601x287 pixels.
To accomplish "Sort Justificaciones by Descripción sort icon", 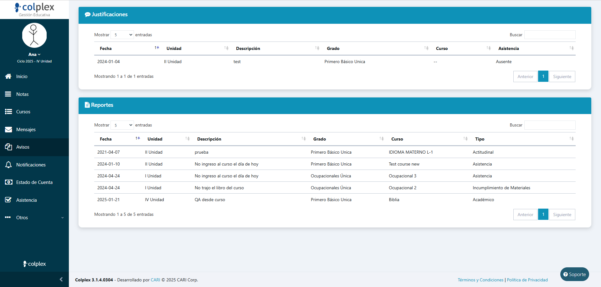I will click(317, 48).
